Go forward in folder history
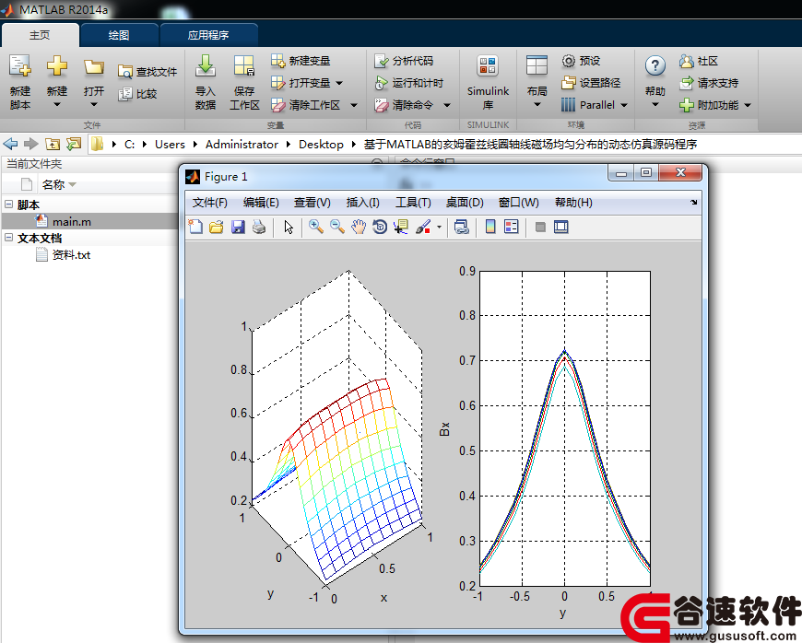802x643 pixels. [x=31, y=144]
